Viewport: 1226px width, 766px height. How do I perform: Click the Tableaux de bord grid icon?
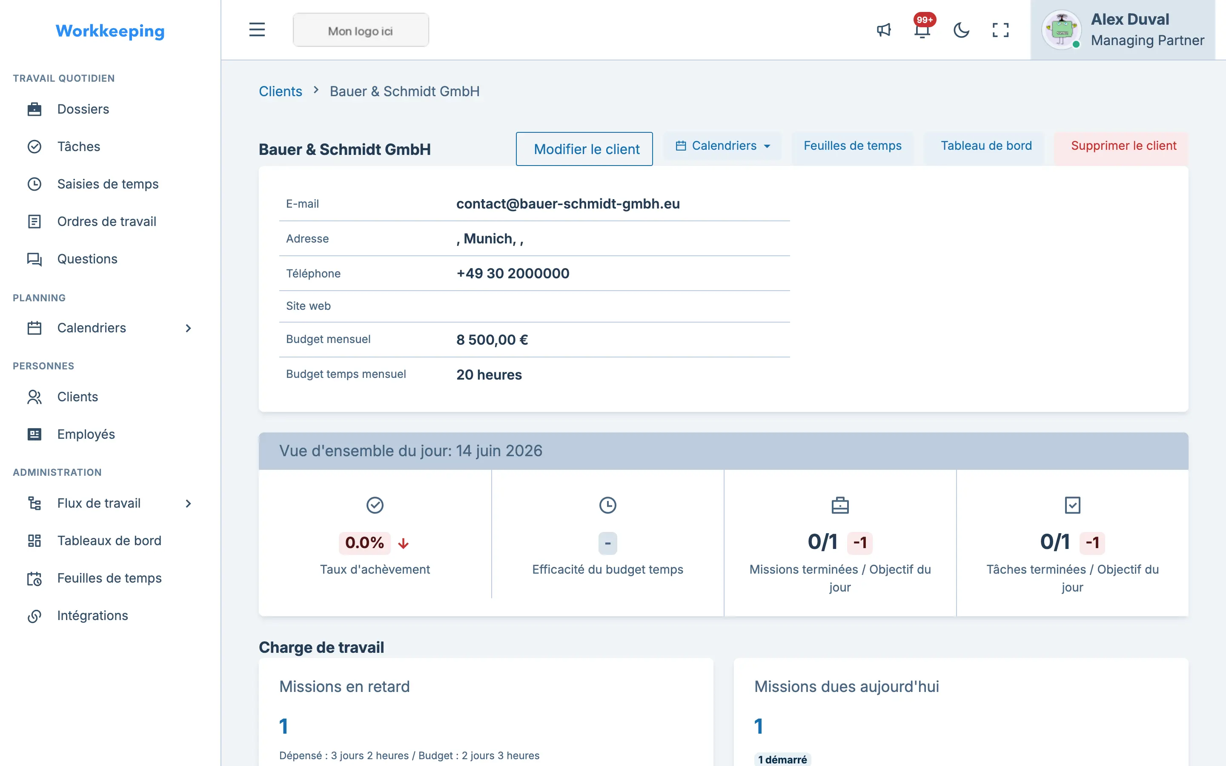34,541
